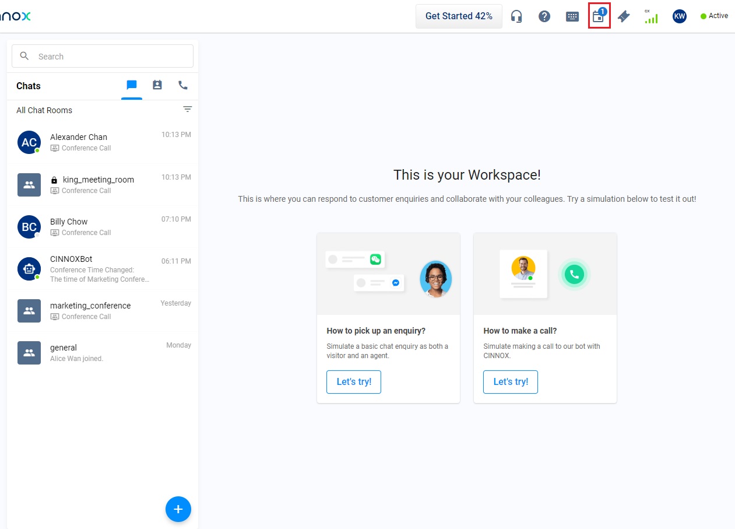Open the CINNOXBot conversation

click(x=103, y=269)
